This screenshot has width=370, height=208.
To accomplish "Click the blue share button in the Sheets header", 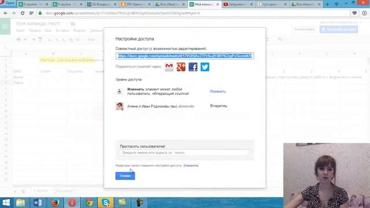I will (339, 29).
